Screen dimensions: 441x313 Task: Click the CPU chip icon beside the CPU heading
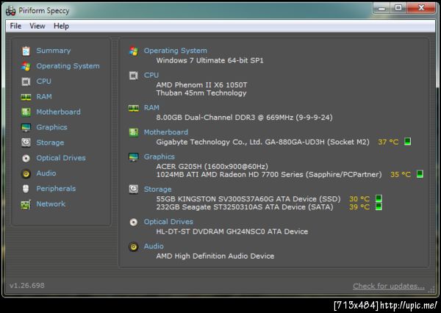coord(134,76)
